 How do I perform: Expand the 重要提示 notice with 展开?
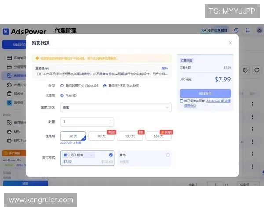165,68
